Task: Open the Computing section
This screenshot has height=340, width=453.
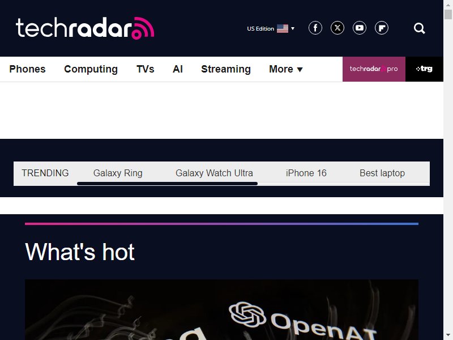Action: tap(91, 69)
